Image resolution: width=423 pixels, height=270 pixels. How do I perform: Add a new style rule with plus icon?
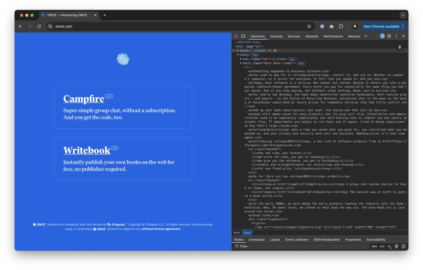point(389,246)
